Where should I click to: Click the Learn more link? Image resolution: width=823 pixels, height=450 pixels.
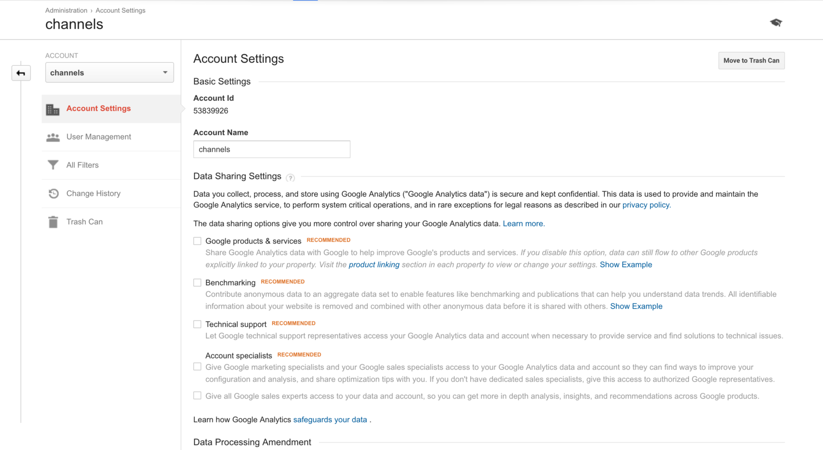tap(524, 223)
